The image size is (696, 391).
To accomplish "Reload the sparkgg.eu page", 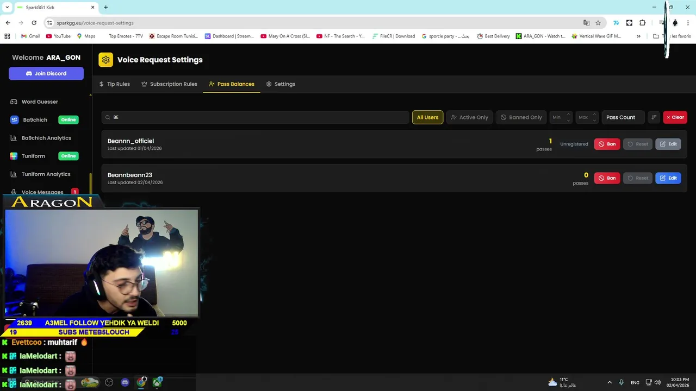I will point(34,23).
